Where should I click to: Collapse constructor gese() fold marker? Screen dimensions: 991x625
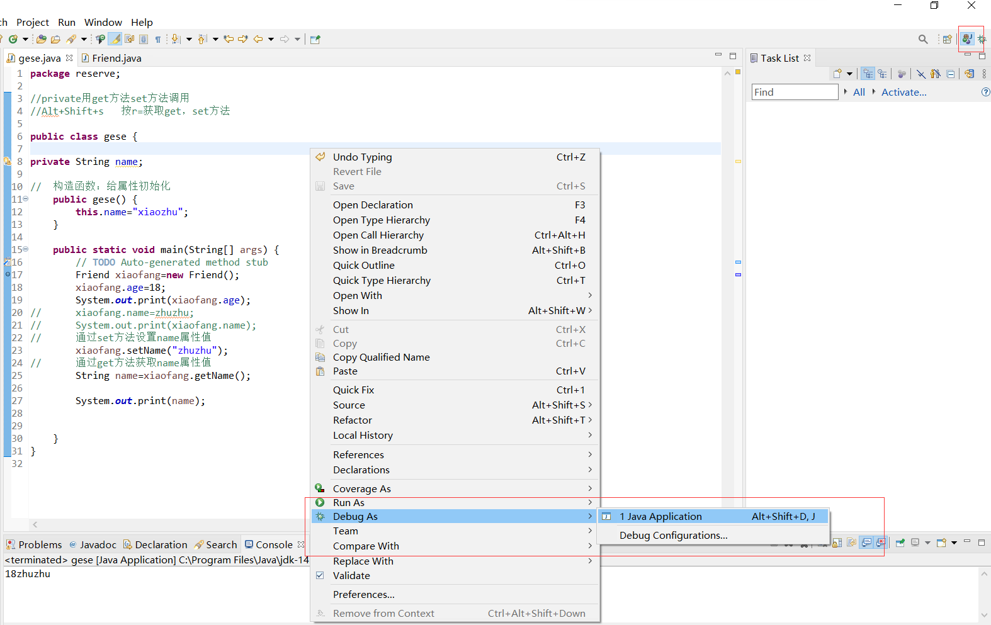[26, 199]
